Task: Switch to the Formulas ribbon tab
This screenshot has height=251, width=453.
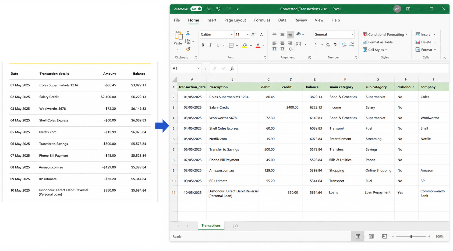Action: pyautogui.click(x=262, y=20)
